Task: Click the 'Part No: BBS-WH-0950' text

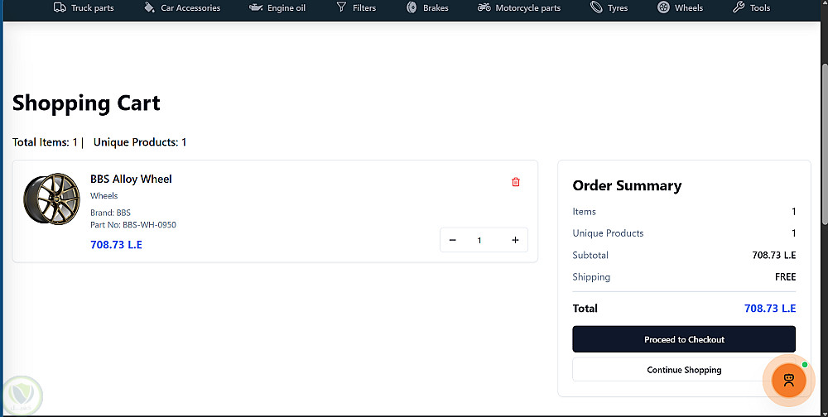Action: pos(133,225)
